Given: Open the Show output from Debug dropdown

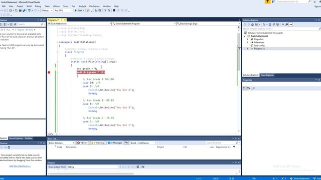Looking at the screenshot, I should tap(93, 167).
